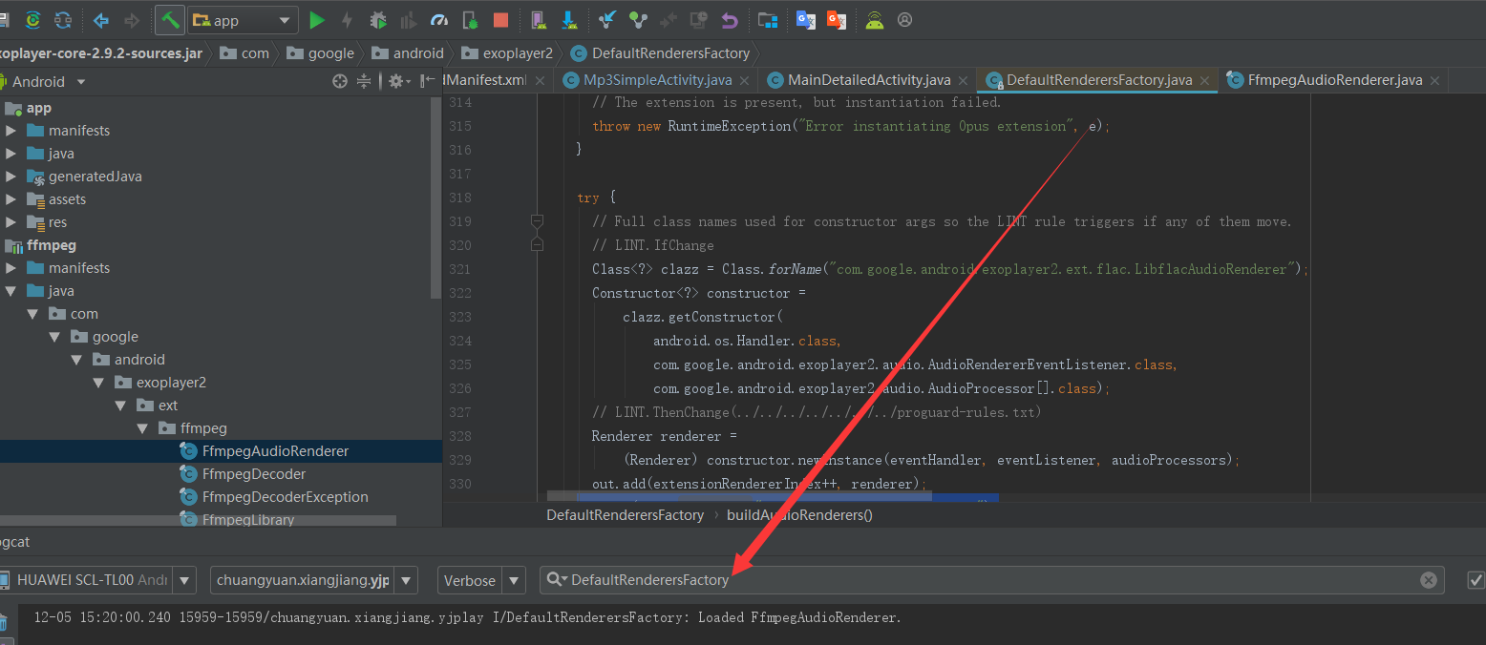This screenshot has height=645, width=1486.
Task: Stop the app with red square
Action: [x=500, y=20]
